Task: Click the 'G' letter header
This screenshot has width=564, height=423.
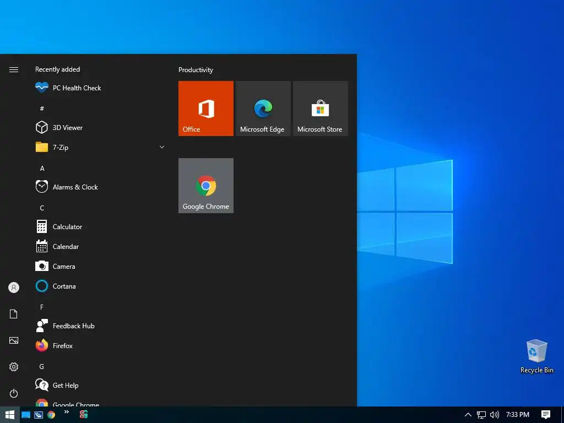Action: pos(42,366)
